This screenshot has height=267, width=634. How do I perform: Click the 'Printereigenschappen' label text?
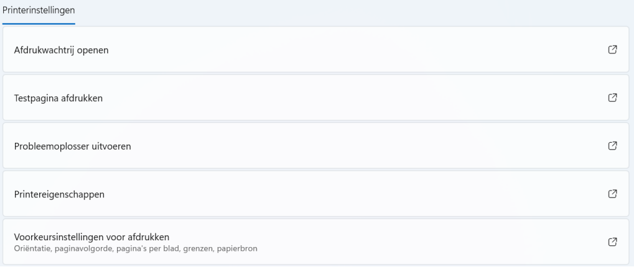[59, 194]
